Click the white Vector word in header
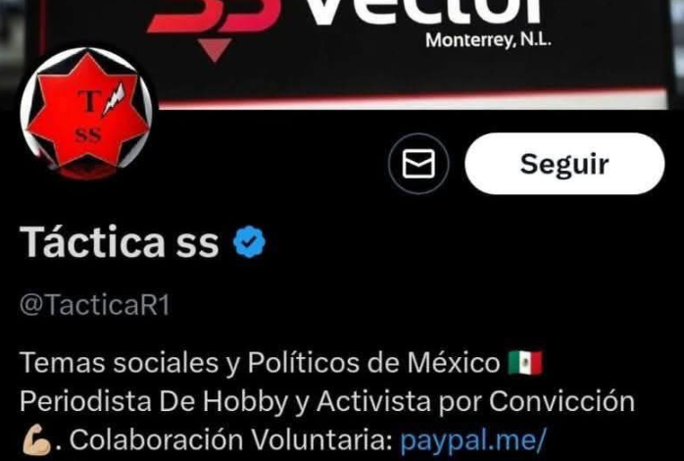The width and height of the screenshot is (684, 461). [424, 12]
